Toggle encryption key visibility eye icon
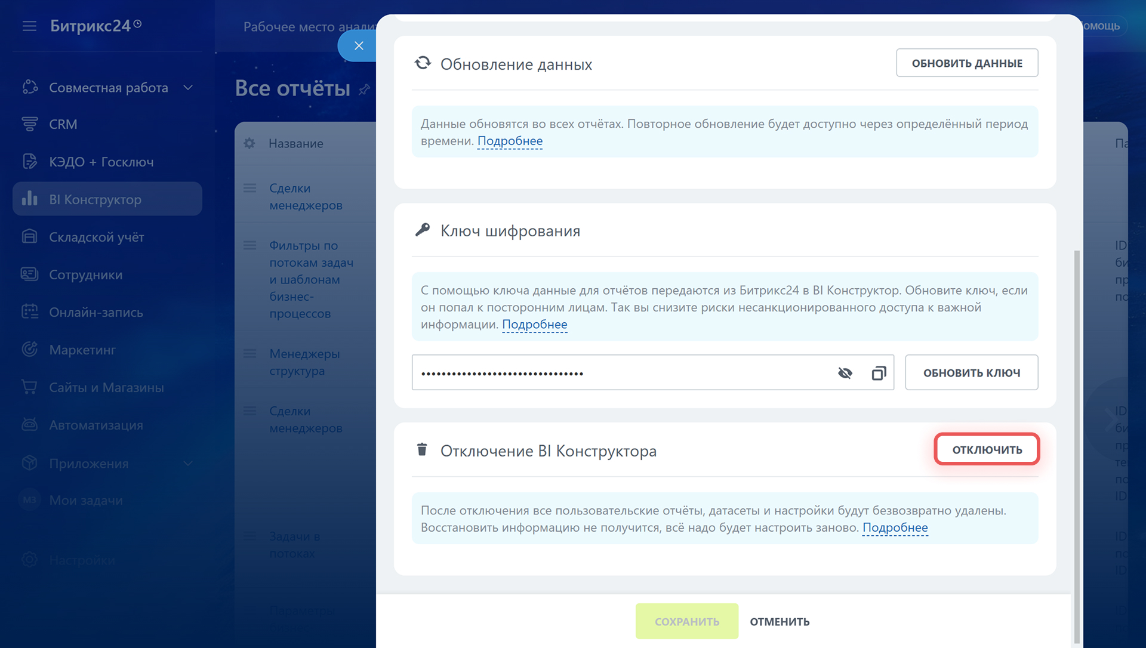This screenshot has width=1146, height=648. [x=845, y=373]
